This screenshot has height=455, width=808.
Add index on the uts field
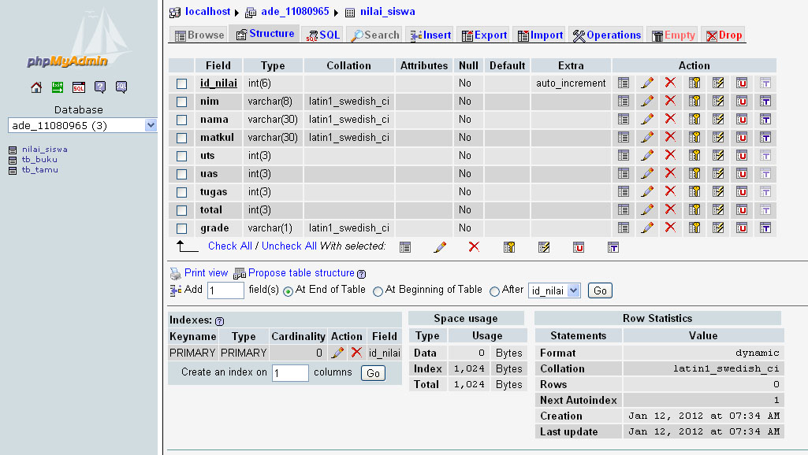pyautogui.click(x=718, y=155)
